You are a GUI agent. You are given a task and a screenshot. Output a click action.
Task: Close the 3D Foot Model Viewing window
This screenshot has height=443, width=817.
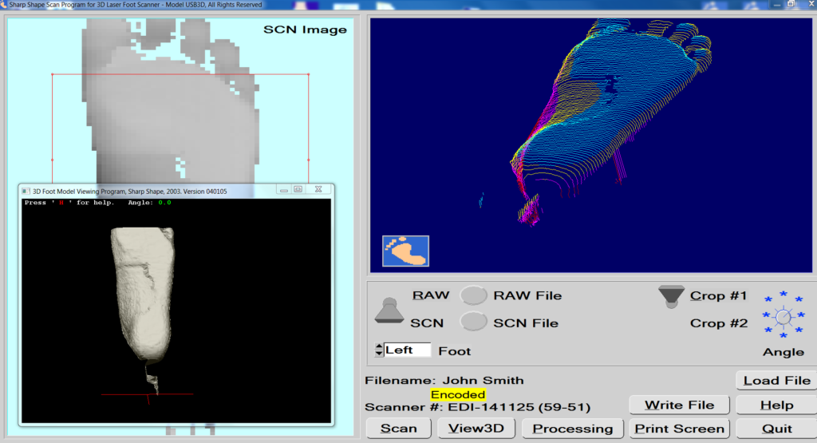click(318, 190)
